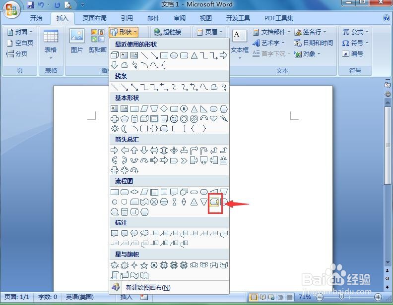Switch to web layout view

272,297
